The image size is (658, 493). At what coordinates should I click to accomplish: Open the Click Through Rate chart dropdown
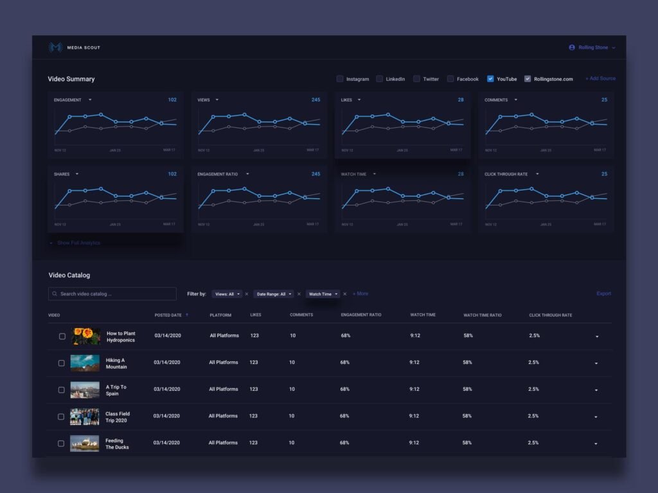(x=537, y=174)
